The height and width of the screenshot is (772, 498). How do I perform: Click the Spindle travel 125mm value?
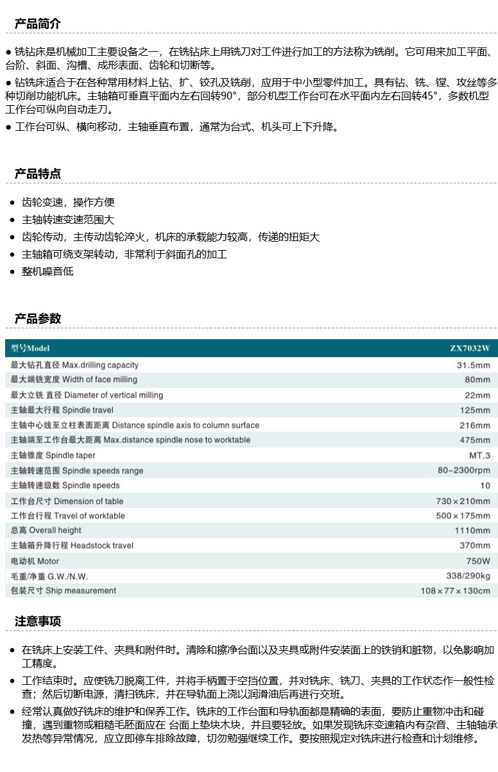click(475, 410)
